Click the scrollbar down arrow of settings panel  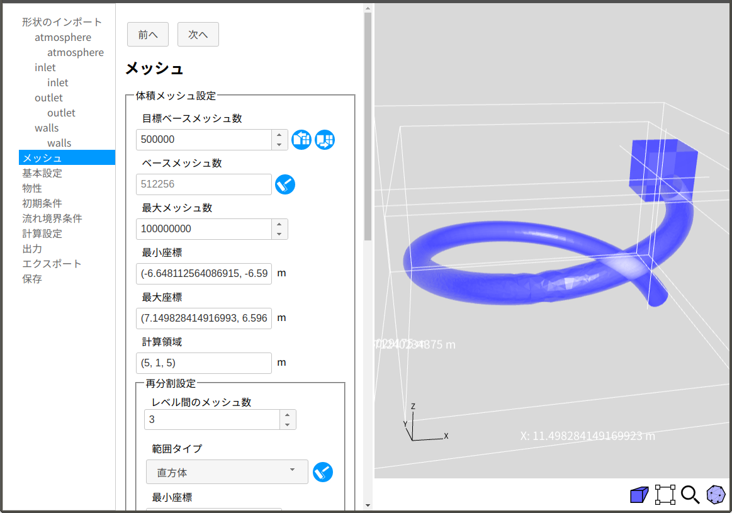[x=368, y=505]
